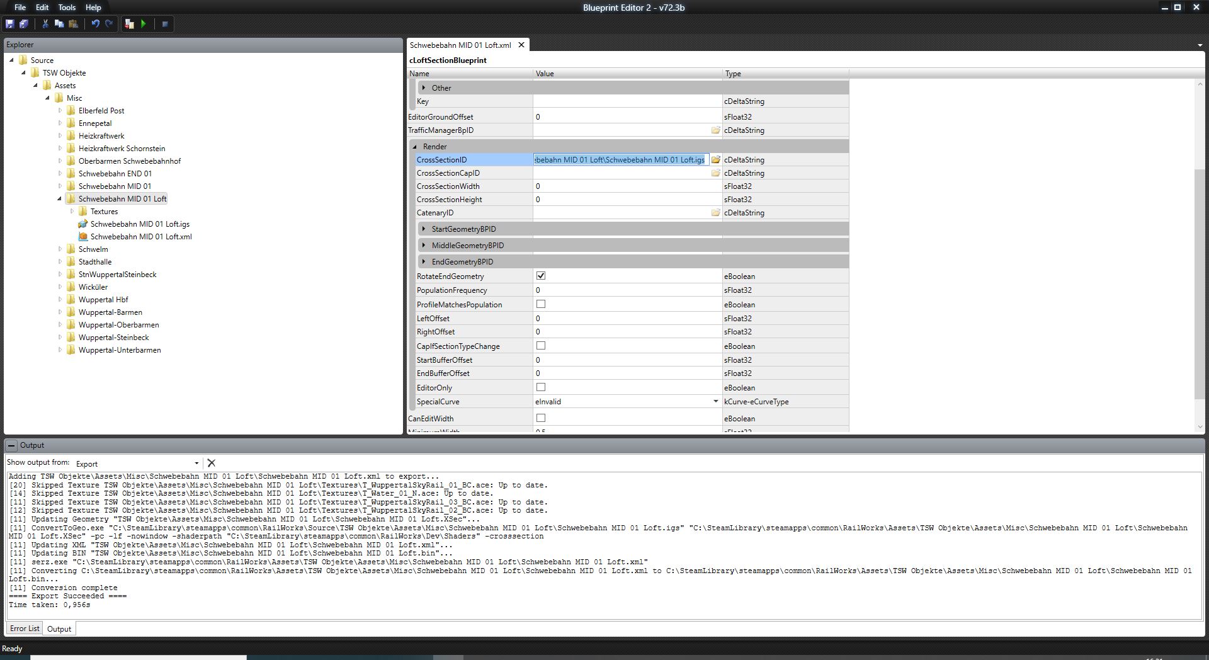Image resolution: width=1209 pixels, height=660 pixels.
Task: Collapse the Schwebebahn MID 01 Loft folder
Action: 60,199
